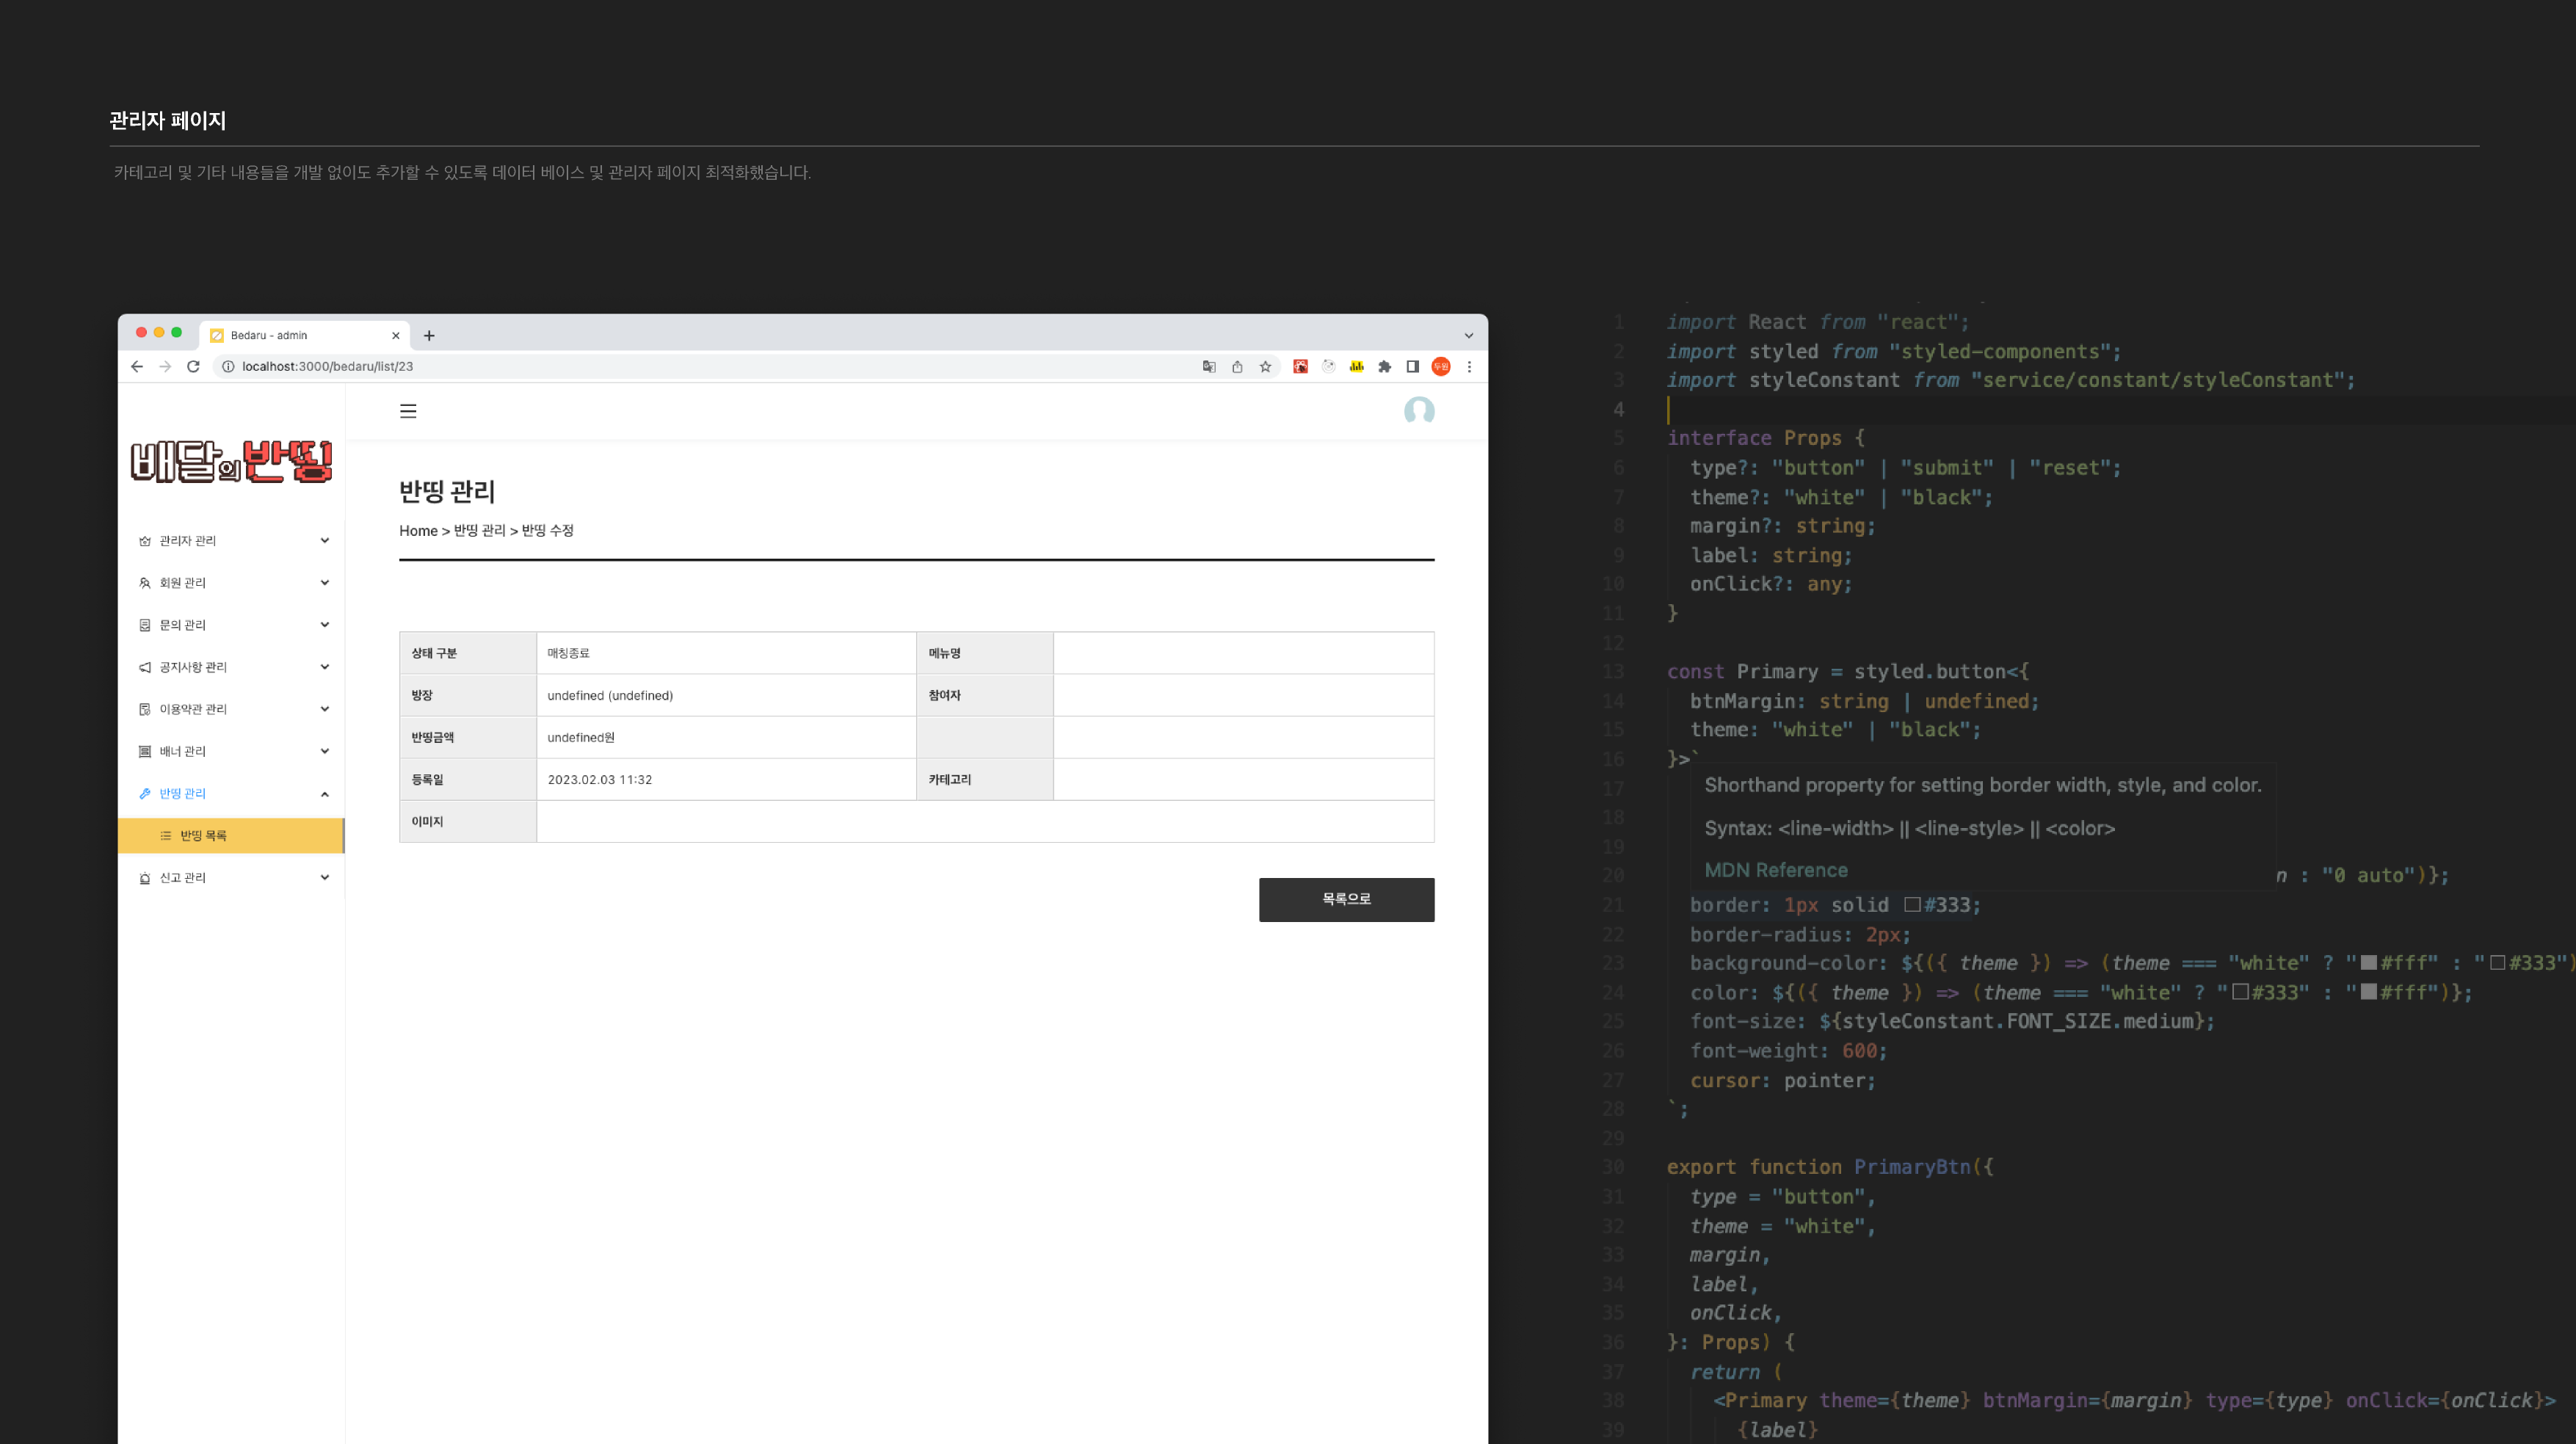Click the site info icon in address bar
This screenshot has height=1444, width=2576.
[228, 366]
